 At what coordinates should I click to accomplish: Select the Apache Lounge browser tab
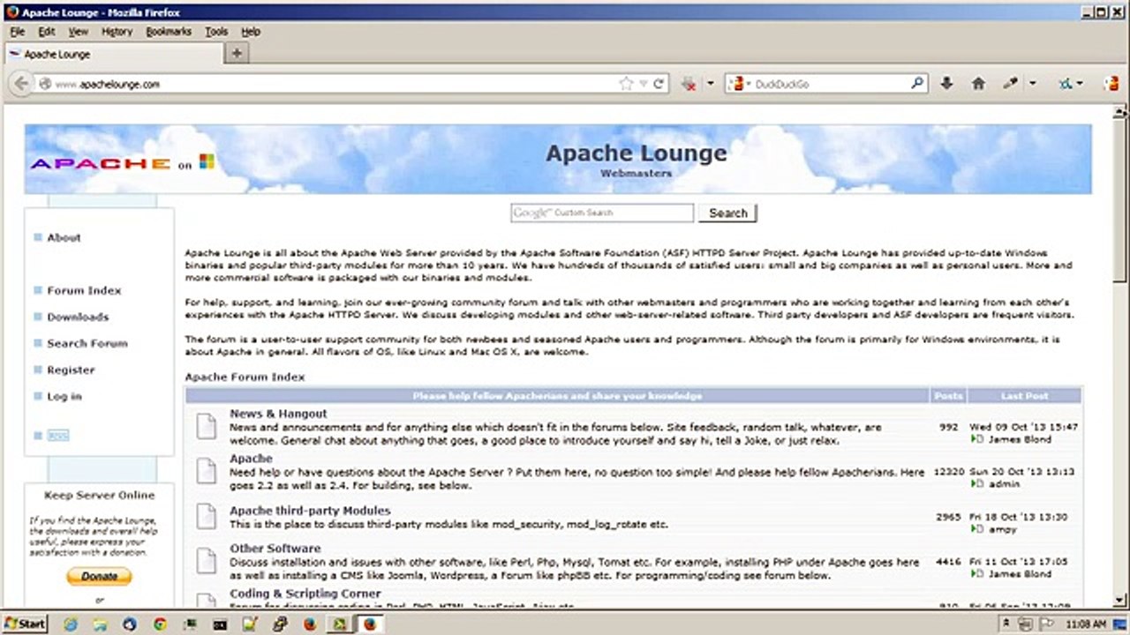[x=113, y=54]
